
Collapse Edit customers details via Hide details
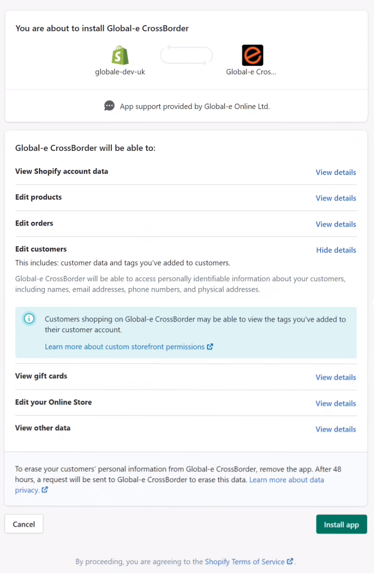point(336,250)
